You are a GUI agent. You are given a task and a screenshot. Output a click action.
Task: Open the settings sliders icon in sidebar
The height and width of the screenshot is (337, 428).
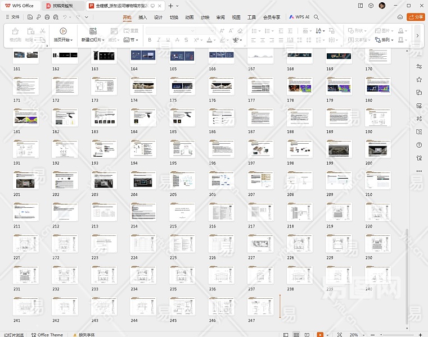419,67
